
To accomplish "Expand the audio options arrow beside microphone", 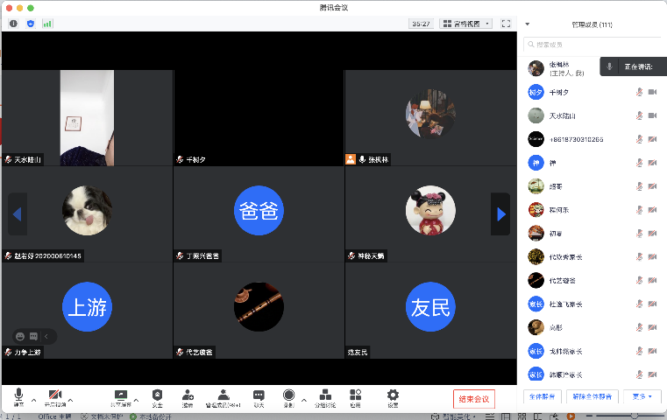I will click(x=33, y=399).
